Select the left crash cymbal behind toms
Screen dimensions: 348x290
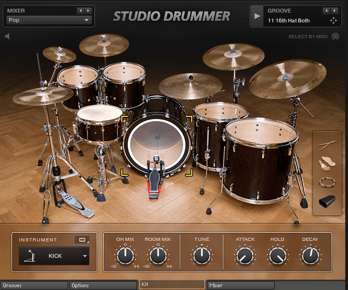coord(104,45)
